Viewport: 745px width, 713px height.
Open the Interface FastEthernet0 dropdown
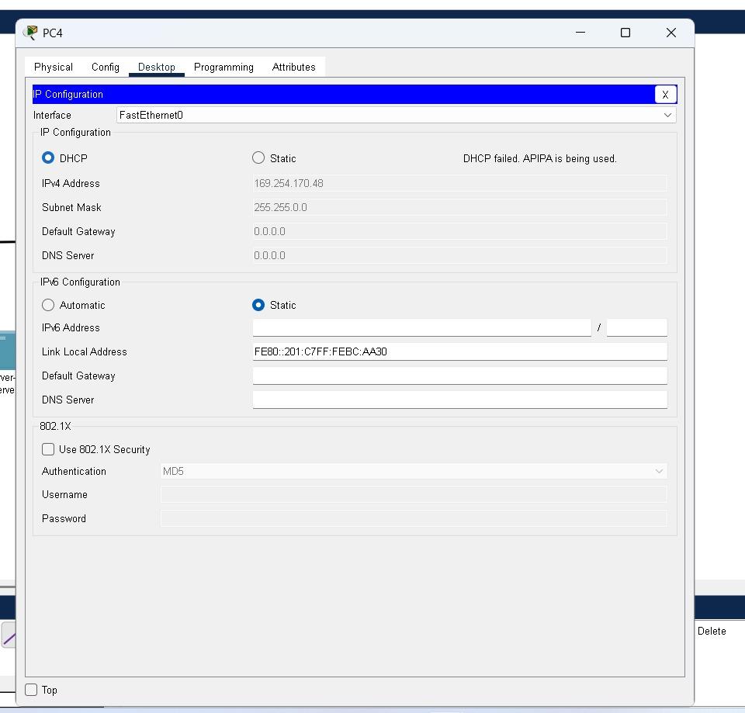point(396,116)
